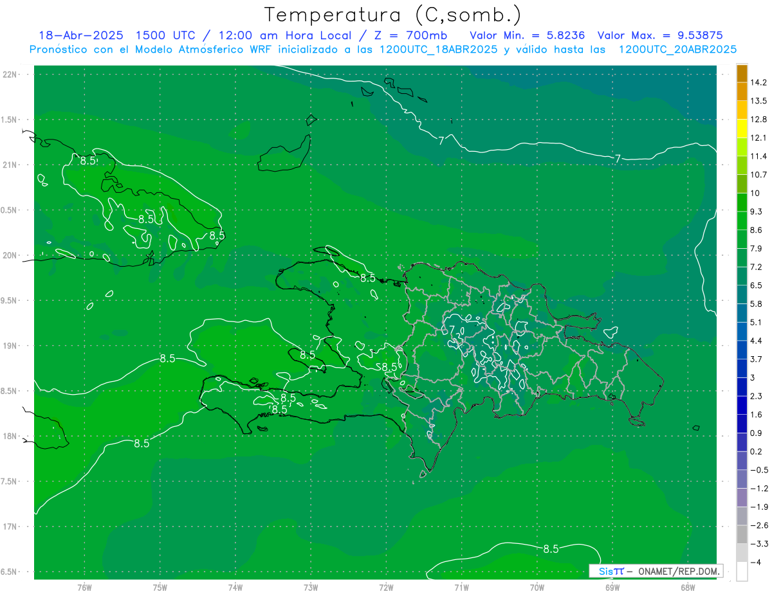Click the "-1.9" color scale label
Viewport: 772px width, 596px height.
point(759,507)
